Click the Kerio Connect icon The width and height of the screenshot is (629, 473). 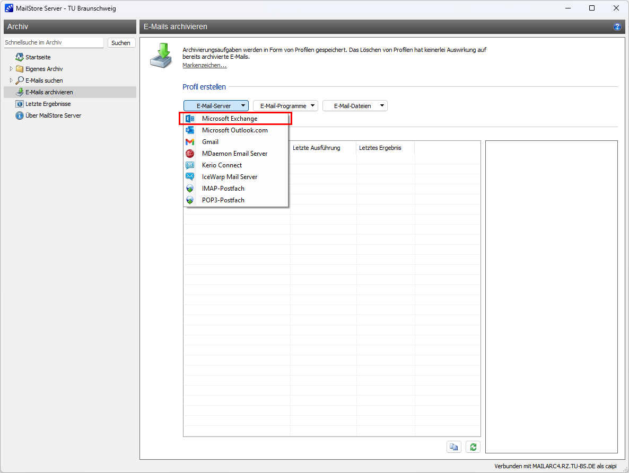click(190, 165)
